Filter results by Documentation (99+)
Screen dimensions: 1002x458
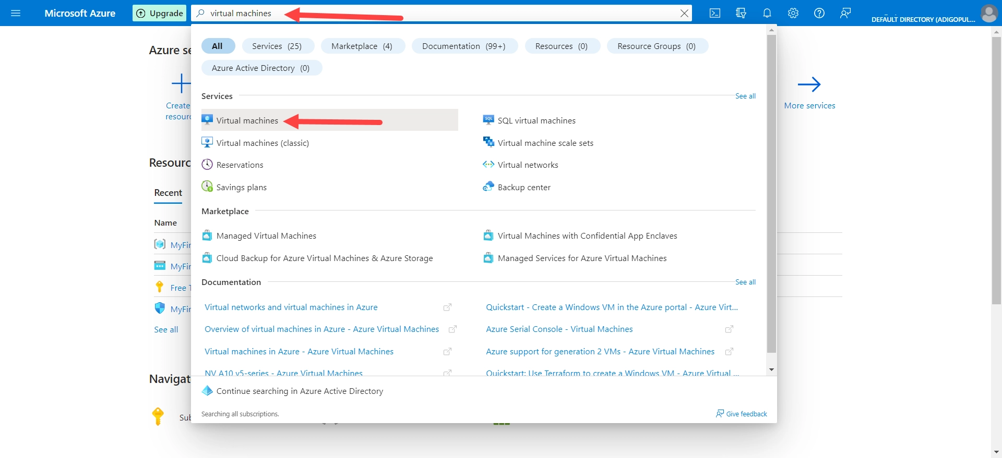coord(464,46)
